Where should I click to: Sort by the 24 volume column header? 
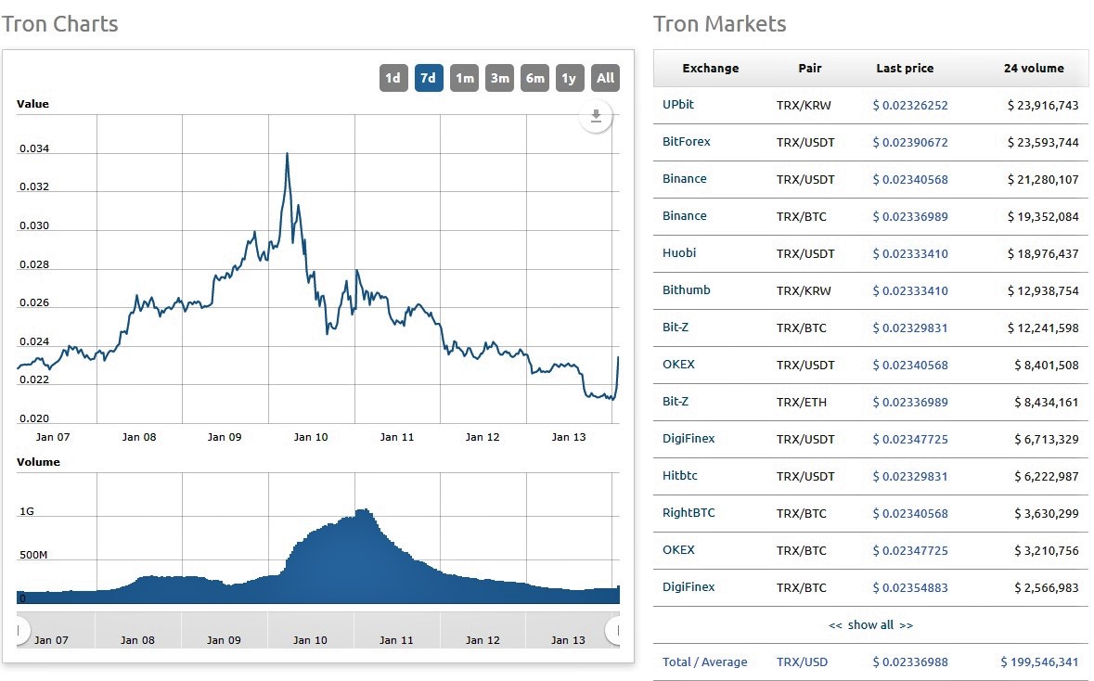[x=1033, y=68]
